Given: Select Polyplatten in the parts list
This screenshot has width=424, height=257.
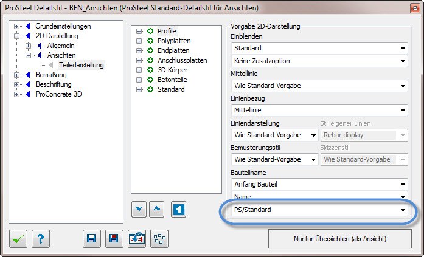Looking at the screenshot, I should [x=174, y=41].
